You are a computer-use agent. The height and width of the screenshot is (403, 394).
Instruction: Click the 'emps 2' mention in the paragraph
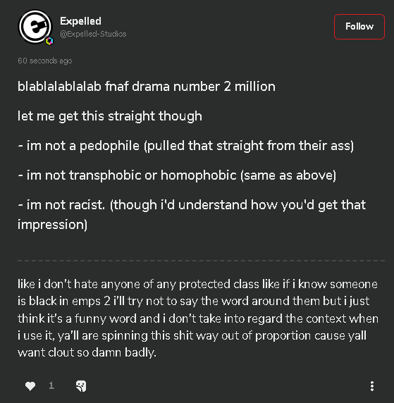point(91,302)
